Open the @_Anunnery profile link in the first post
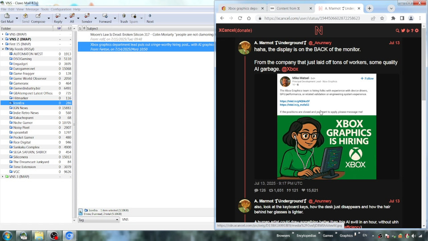428x241 pixels. coord(320,43)
